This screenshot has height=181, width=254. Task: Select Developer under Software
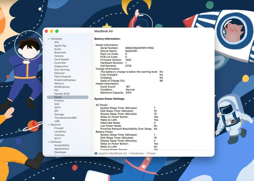(x=60, y=152)
